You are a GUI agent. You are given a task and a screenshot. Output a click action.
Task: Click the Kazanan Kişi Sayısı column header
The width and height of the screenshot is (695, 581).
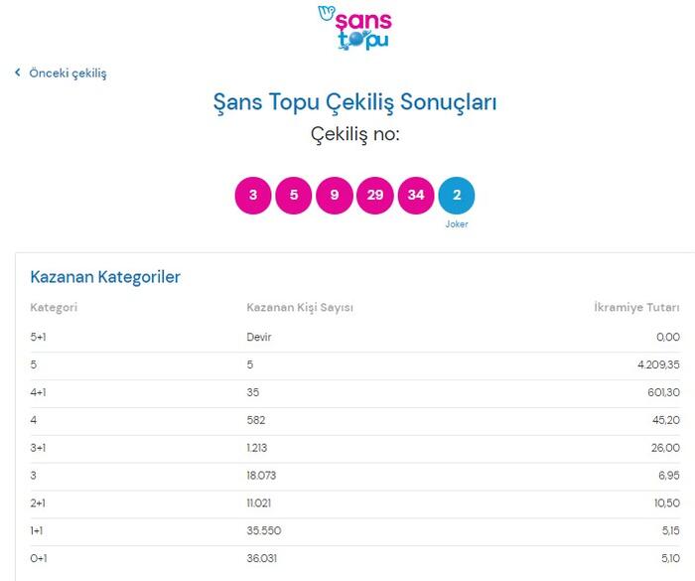coord(300,307)
